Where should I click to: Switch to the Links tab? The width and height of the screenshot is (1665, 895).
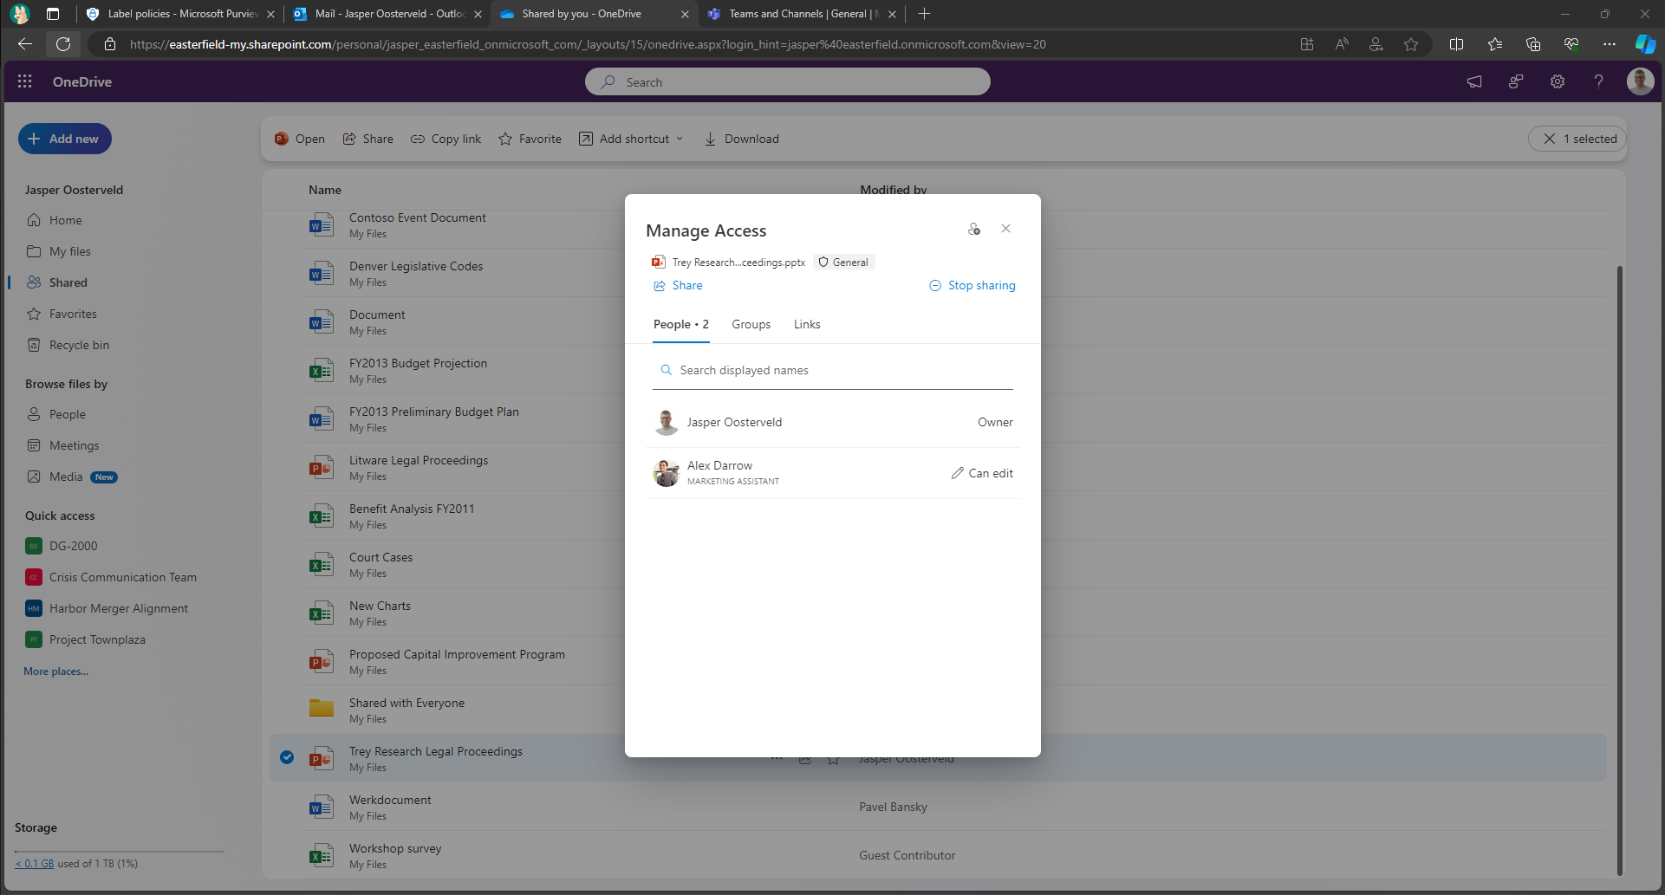[x=807, y=324]
